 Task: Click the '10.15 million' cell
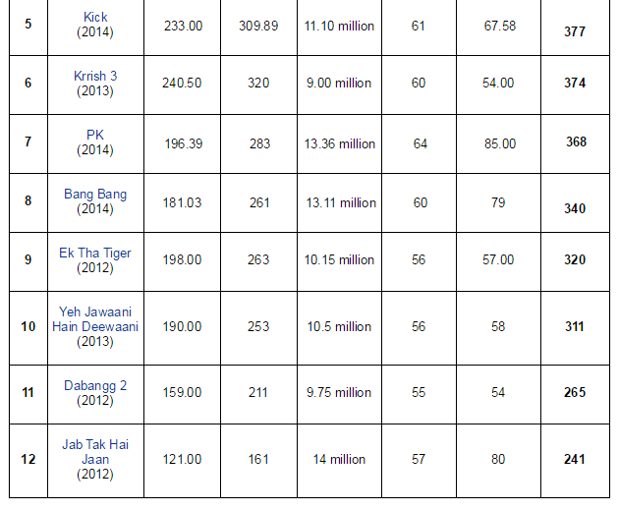pyautogui.click(x=339, y=260)
